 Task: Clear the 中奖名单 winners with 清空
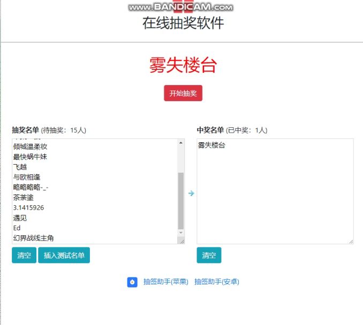click(209, 256)
